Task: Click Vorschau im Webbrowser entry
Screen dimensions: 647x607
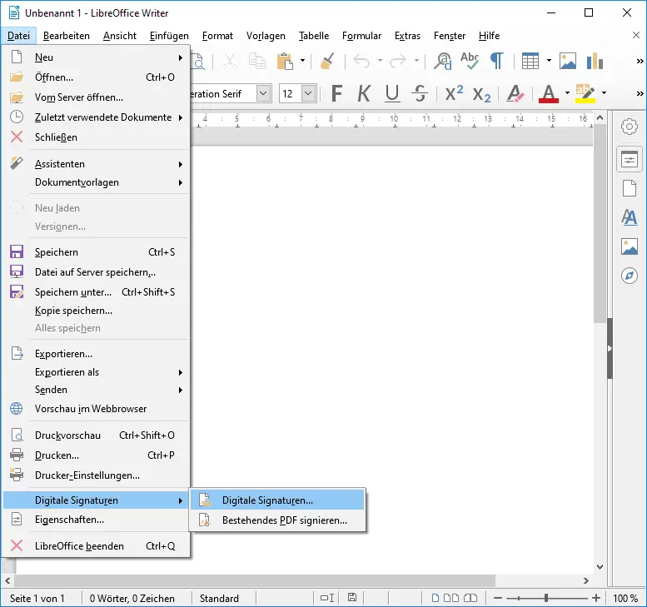Action: [96, 409]
